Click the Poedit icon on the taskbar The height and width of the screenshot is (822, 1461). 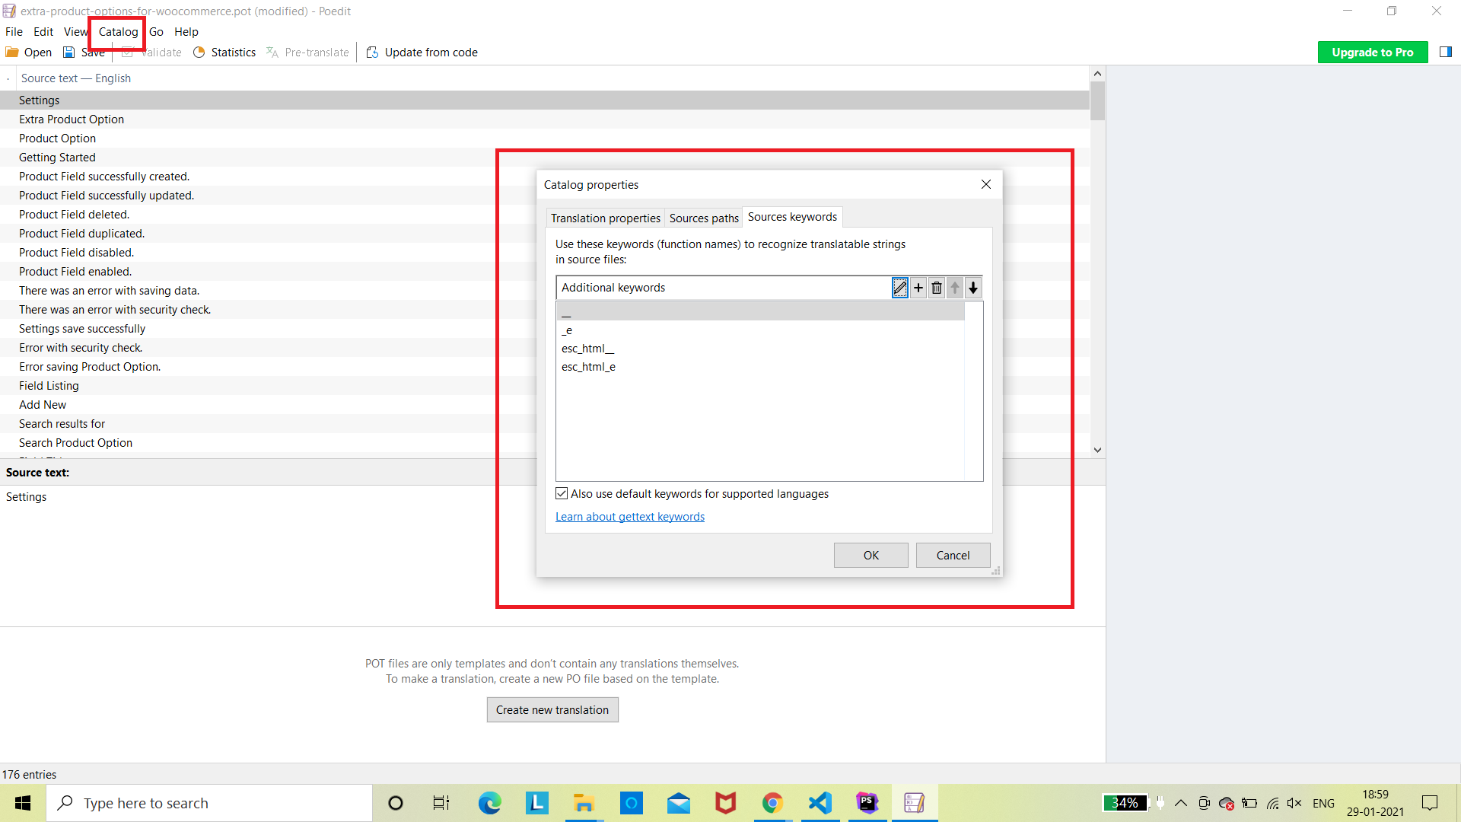pos(914,803)
